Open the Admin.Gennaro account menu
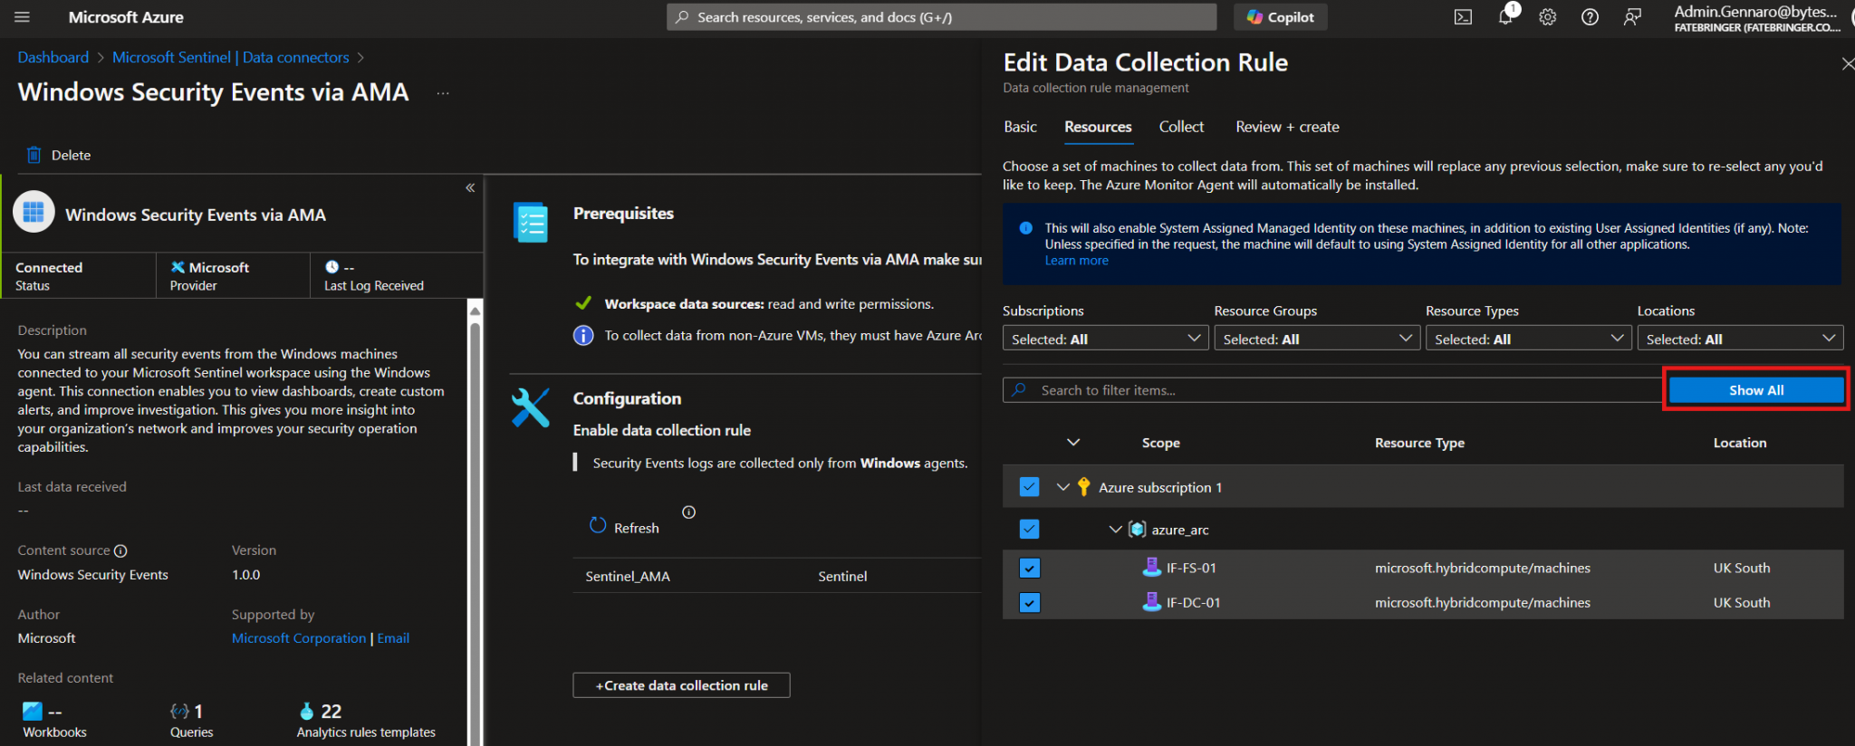This screenshot has height=746, width=1855. (x=1757, y=17)
